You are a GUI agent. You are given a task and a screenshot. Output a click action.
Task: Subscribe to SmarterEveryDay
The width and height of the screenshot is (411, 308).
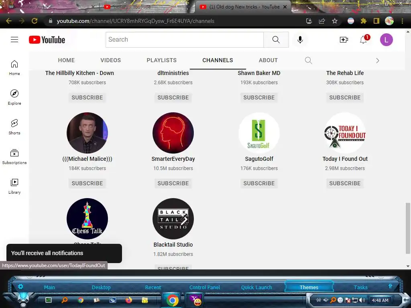point(173,183)
